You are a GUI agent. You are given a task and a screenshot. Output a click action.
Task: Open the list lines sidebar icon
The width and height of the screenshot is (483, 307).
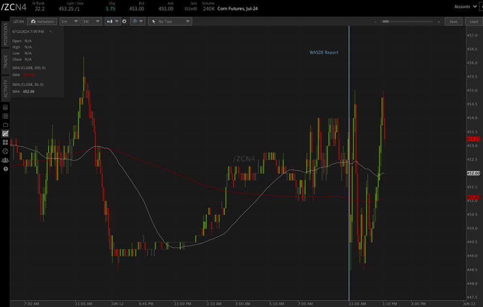click(x=5, y=116)
